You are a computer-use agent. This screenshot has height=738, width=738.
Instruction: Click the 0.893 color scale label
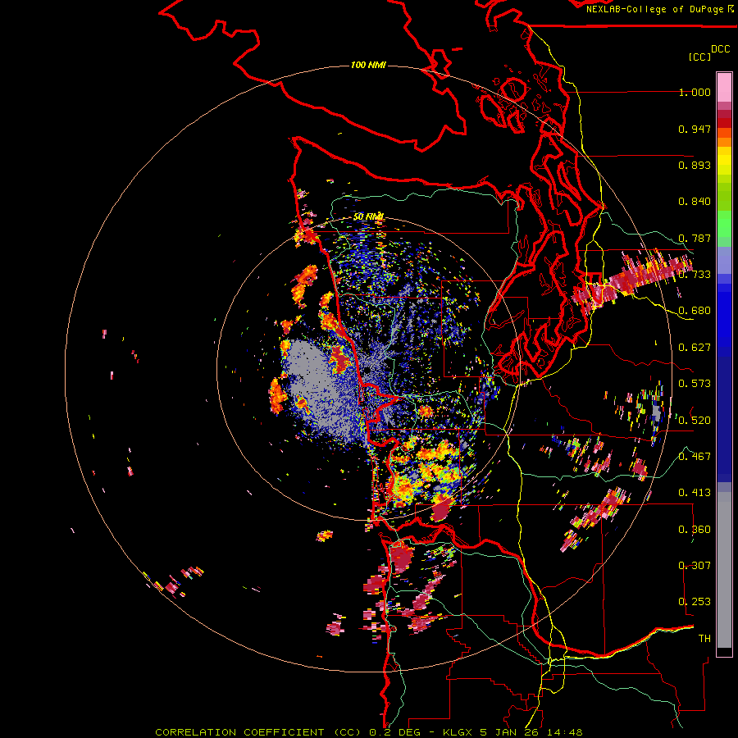(695, 165)
